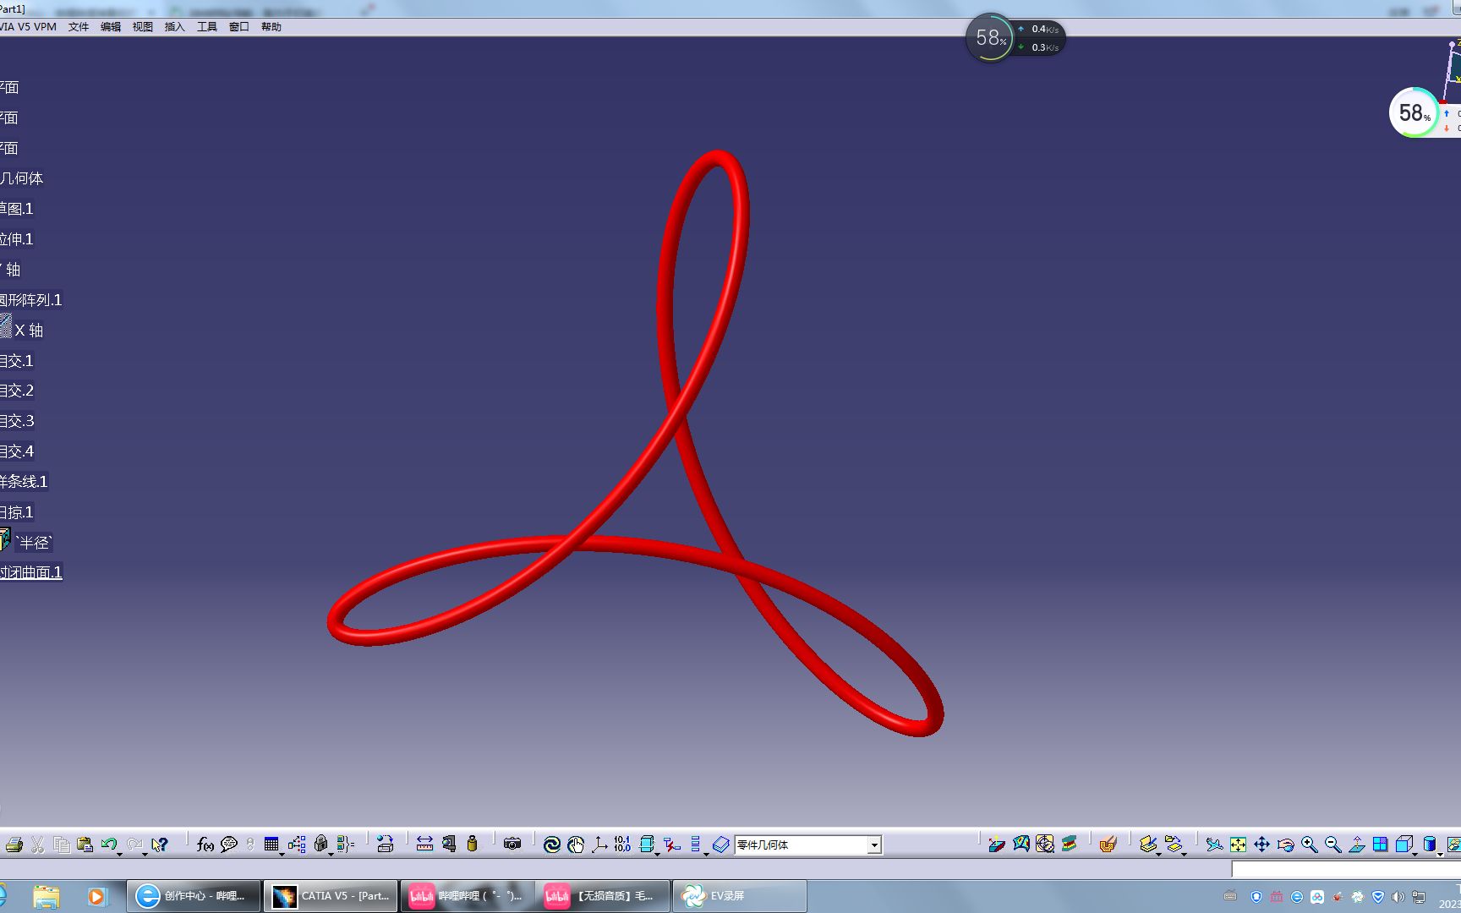This screenshot has width=1461, height=913.
Task: Click the Redo arrow icon
Action: 134,844
